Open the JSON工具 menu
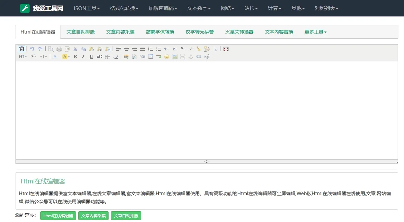This screenshot has height=222, width=404. [86, 8]
